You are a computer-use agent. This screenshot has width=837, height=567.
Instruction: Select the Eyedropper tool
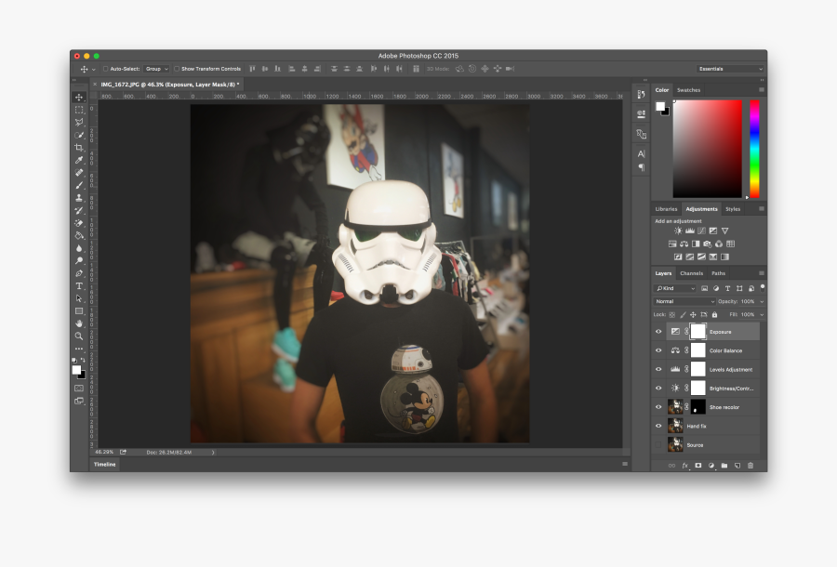pos(79,160)
